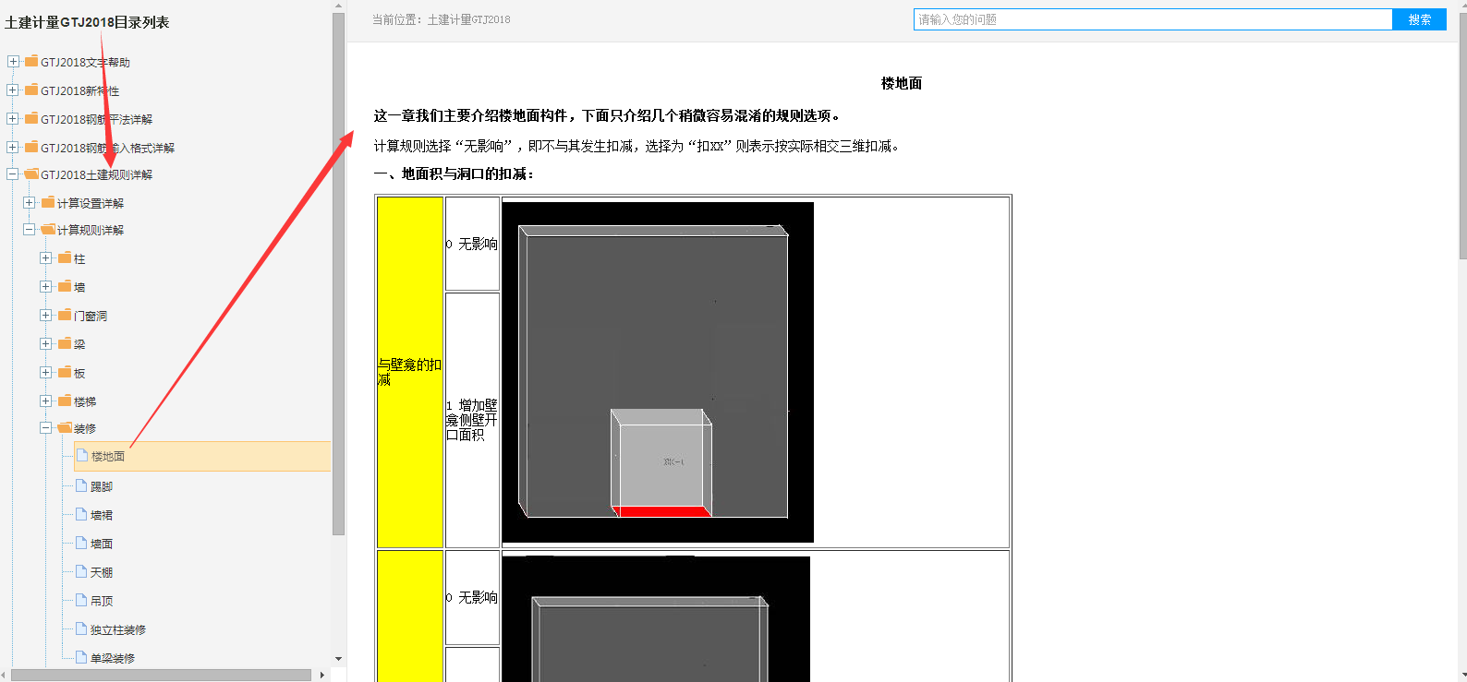Viewport: 1467px width, 682px height.
Task: Click the 踢脚 document icon
Action: point(81,485)
